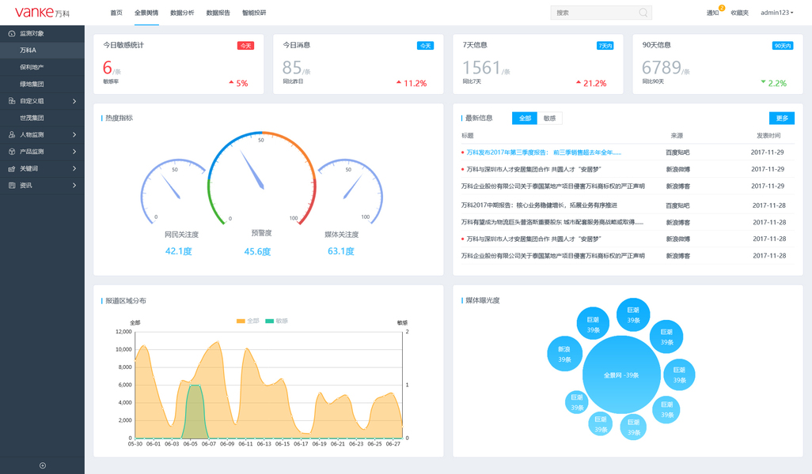Click the red 今天 badge on 今日敏感统计 card
Screen dimensions: 812x474
245,46
